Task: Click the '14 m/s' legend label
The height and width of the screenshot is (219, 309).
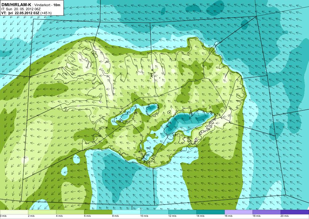Action: [x=200, y=216]
